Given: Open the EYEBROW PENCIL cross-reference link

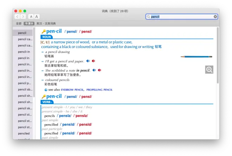Looking at the screenshot, I should [x=72, y=90].
